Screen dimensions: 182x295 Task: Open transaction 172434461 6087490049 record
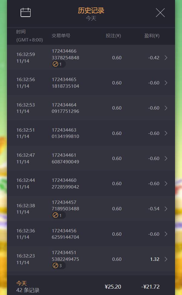point(65,159)
